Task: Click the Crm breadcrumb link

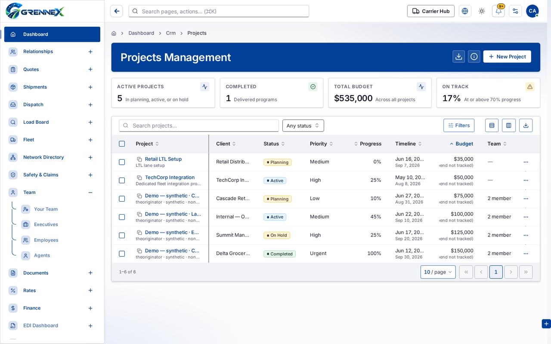Action: (171, 33)
